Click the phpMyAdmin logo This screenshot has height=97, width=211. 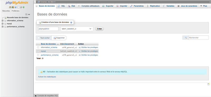tap(17, 3)
